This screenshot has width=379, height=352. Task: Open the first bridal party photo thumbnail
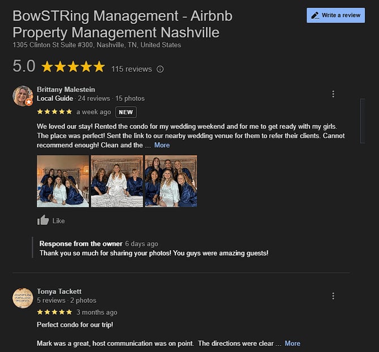tap(63, 181)
